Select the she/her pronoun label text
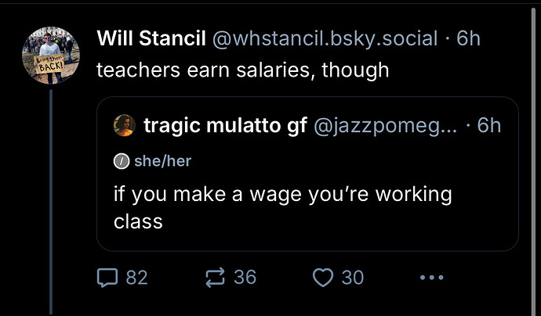 (162, 161)
